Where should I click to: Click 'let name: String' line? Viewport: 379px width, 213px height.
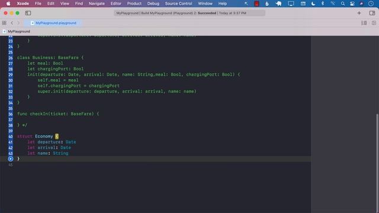47,153
